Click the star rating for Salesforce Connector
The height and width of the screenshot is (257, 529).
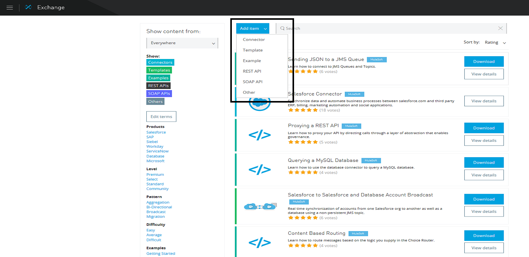point(303,110)
